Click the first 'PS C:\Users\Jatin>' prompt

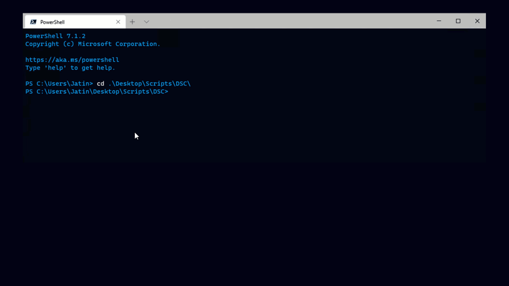point(59,84)
